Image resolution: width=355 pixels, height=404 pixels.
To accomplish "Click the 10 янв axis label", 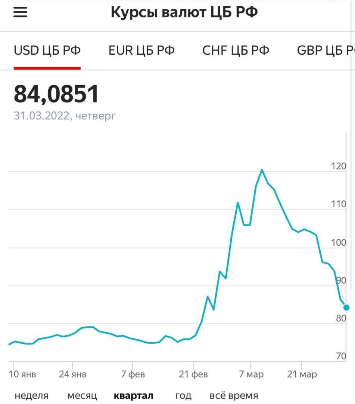I will [23, 374].
